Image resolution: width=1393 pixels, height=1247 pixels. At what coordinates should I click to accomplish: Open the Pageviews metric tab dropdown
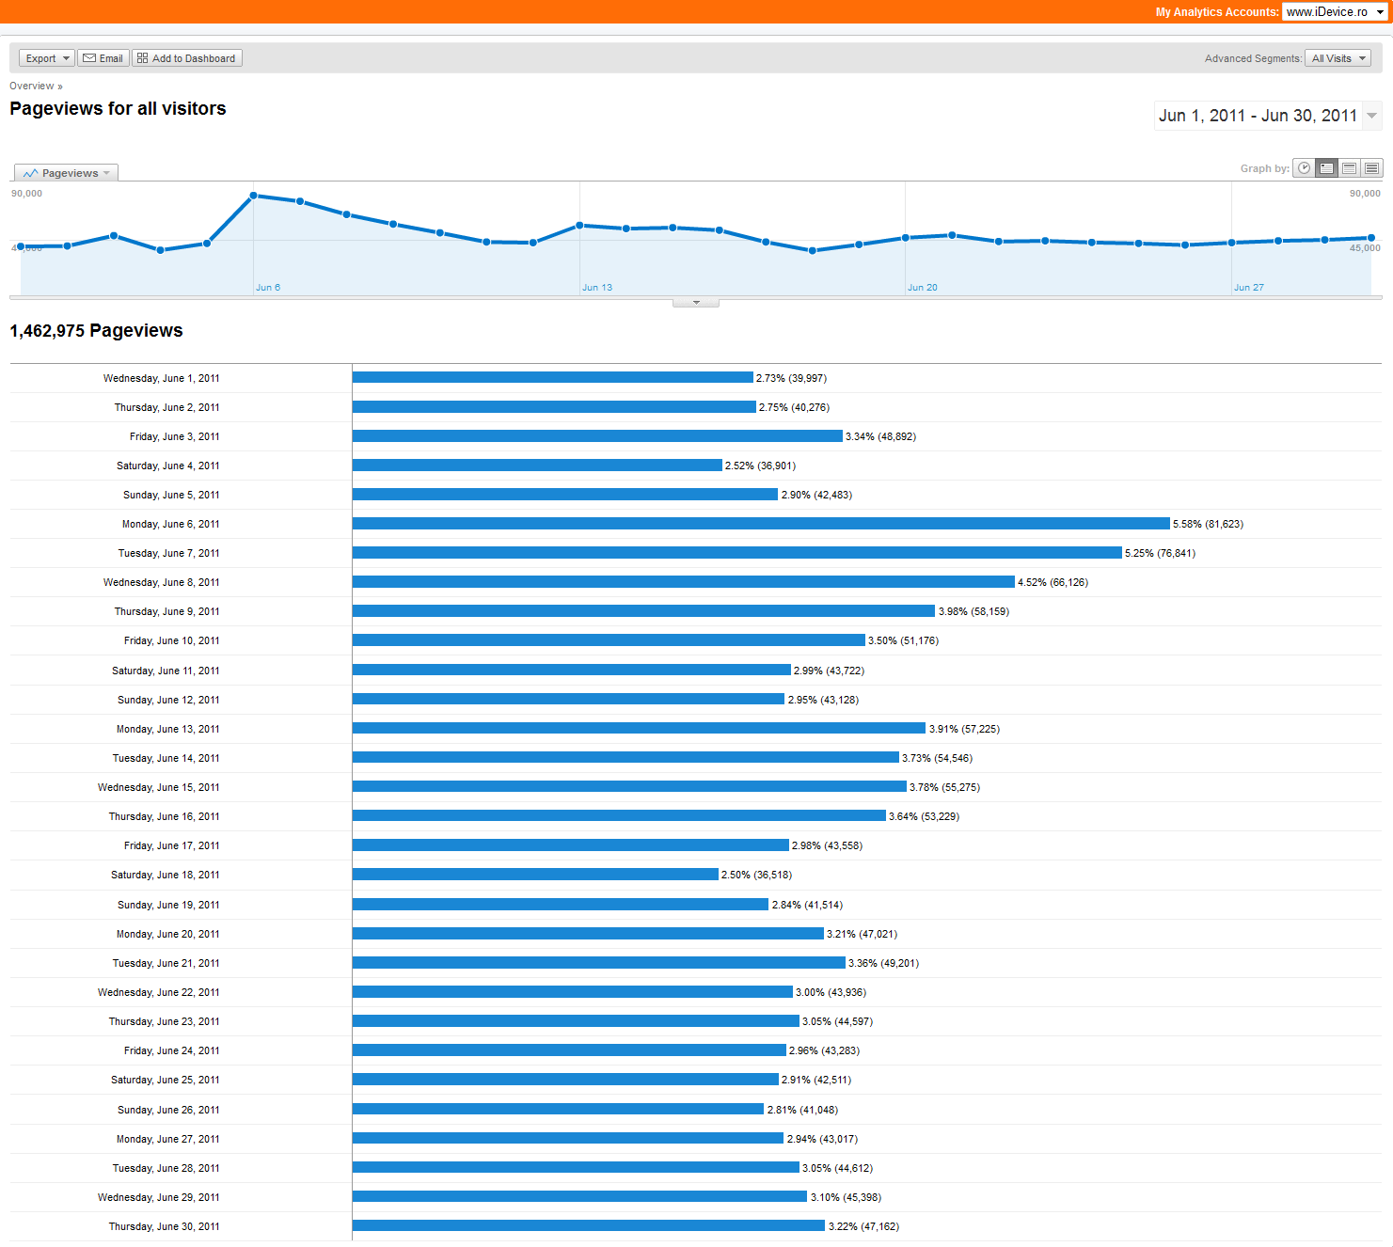click(x=66, y=173)
